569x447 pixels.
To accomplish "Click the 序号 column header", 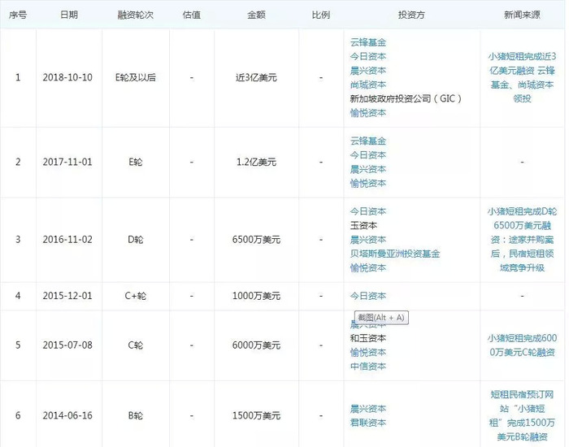I will (17, 15).
